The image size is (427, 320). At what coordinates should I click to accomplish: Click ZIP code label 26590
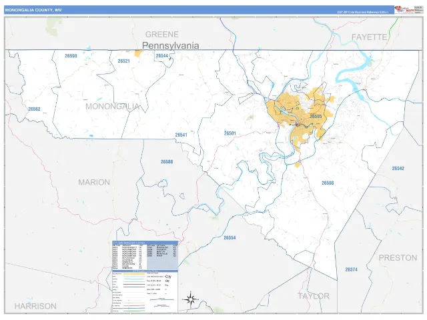coord(71,56)
